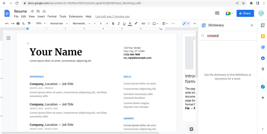Image resolution: width=267 pixels, height=134 pixels.
Task: Toggle bold formatting
Action: click(x=113, y=24)
